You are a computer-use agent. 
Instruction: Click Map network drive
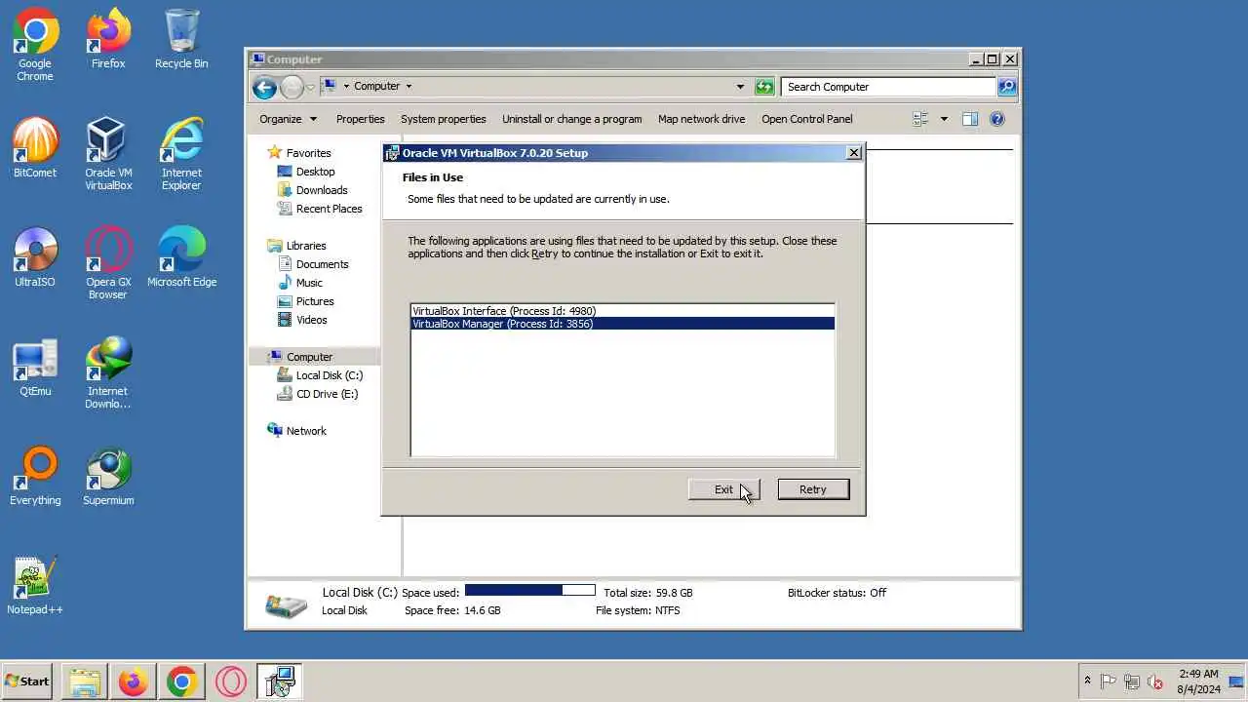701,119
